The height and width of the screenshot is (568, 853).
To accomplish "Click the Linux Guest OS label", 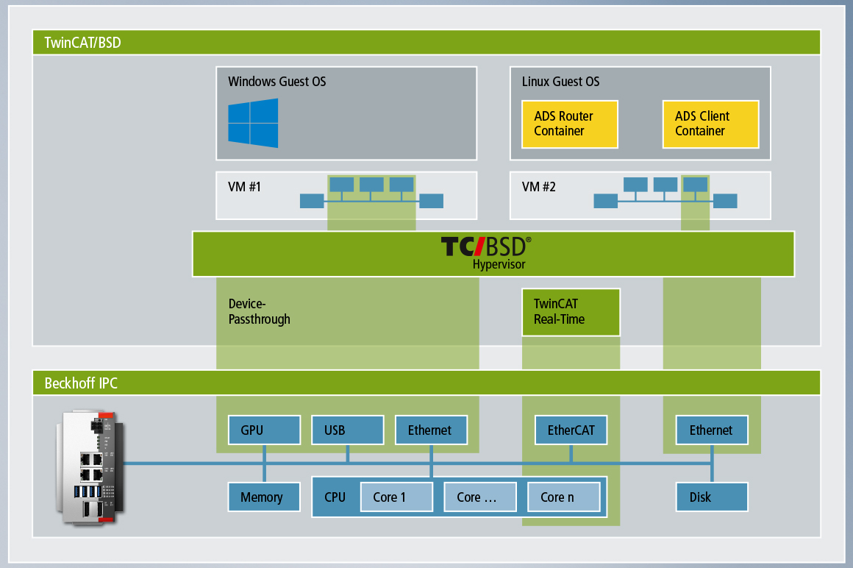I will coord(560,82).
